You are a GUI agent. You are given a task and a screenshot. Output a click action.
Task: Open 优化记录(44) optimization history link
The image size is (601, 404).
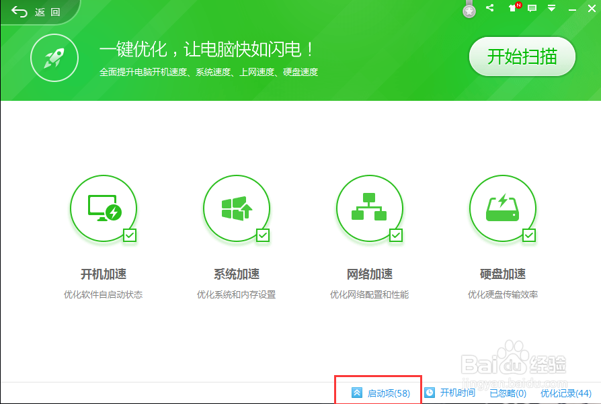[566, 393]
